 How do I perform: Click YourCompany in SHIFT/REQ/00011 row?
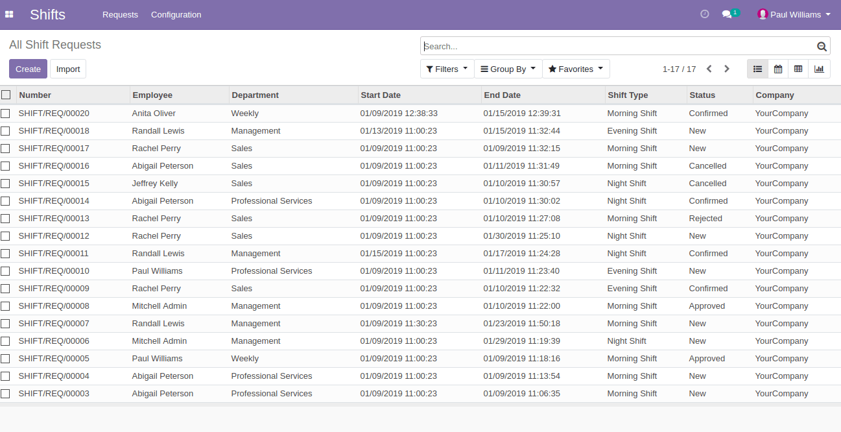click(782, 254)
